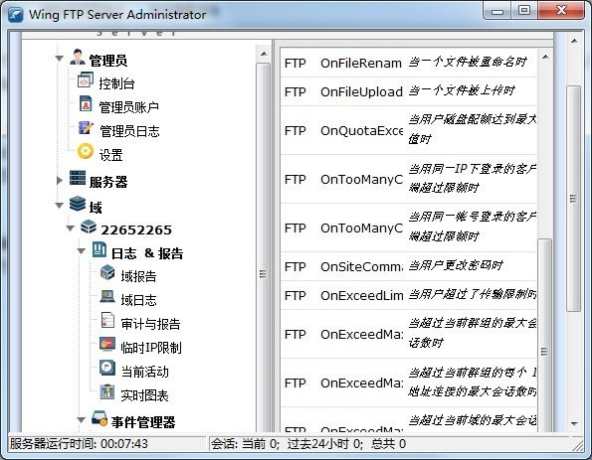Open 管理员日志 in the tree
The height and width of the screenshot is (460, 592).
[x=129, y=131]
